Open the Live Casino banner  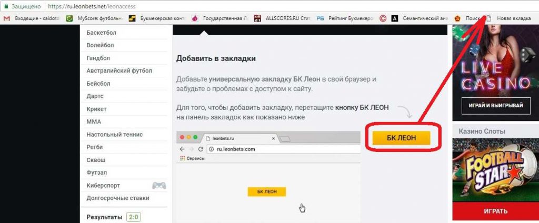click(495, 73)
